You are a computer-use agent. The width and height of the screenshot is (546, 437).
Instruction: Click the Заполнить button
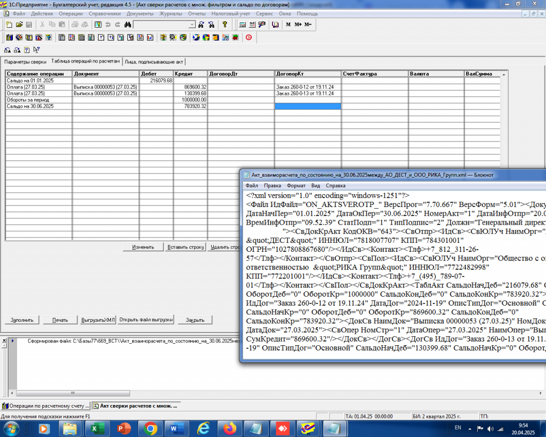pos(22,320)
